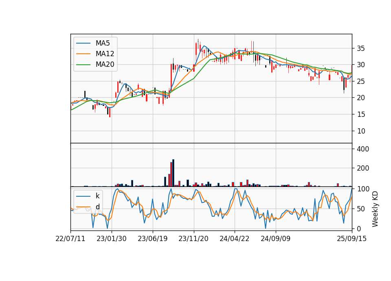Click the MA20 legend label

(x=105, y=64)
